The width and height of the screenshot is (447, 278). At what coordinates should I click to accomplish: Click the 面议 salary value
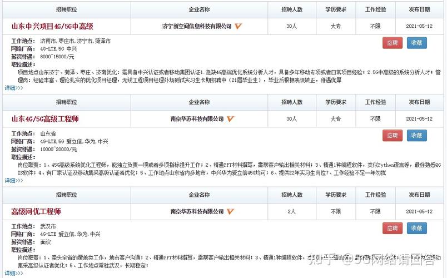click(x=46, y=242)
